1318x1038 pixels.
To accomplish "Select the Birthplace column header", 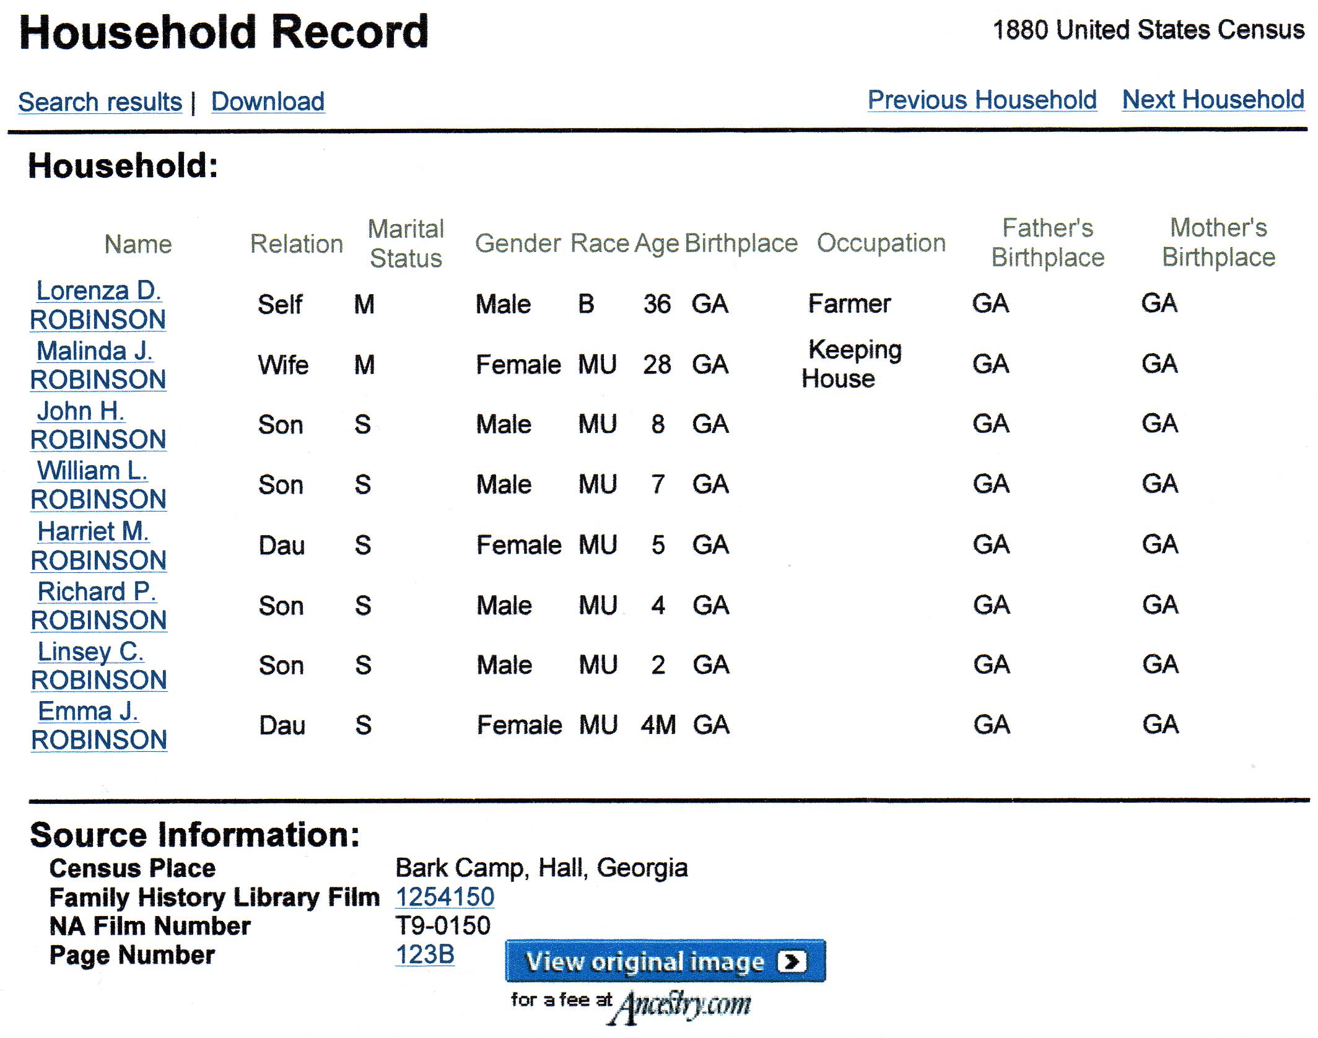I will pos(741,243).
